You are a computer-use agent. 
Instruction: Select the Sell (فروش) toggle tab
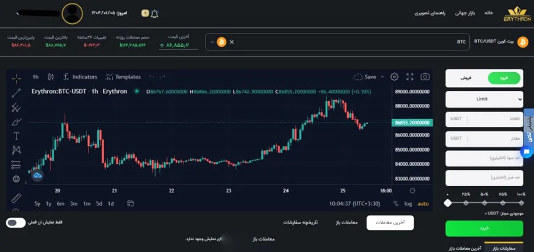click(466, 78)
